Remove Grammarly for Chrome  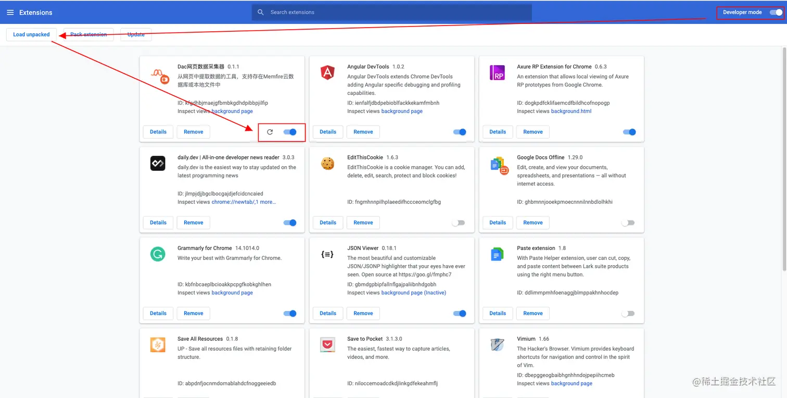[194, 313]
